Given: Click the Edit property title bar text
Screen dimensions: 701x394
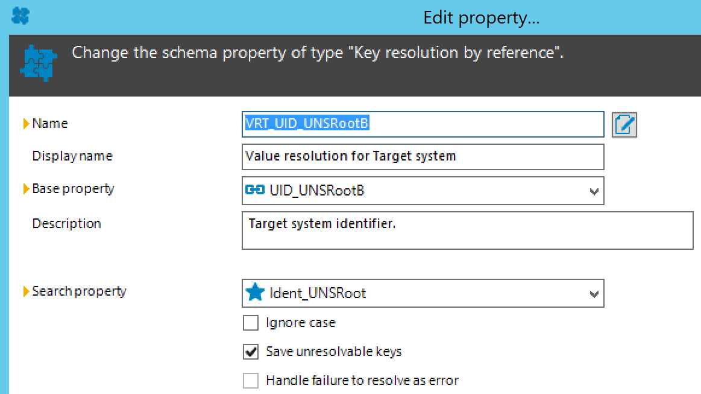Looking at the screenshot, I should [x=482, y=18].
